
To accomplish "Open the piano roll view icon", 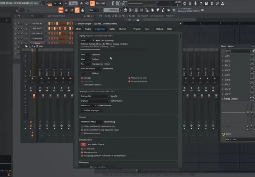I will (x=131, y=10).
